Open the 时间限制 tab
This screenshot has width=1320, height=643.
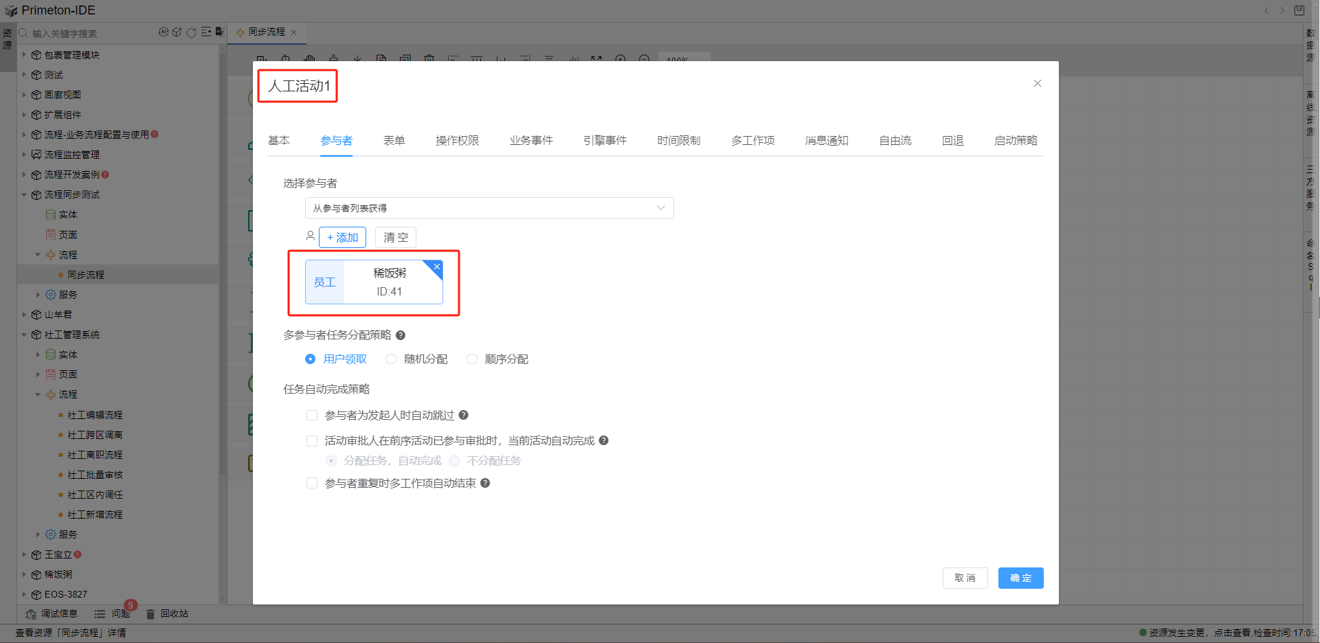coord(678,141)
